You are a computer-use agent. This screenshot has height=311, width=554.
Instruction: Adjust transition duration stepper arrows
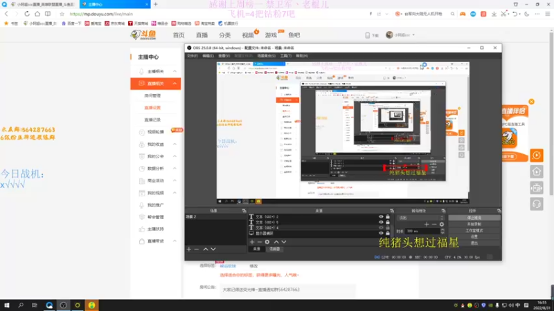[443, 232]
